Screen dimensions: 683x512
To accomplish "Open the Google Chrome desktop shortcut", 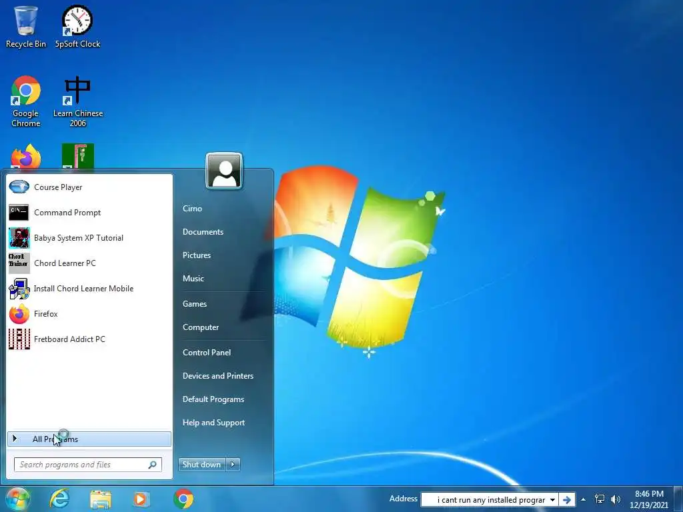I will click(26, 101).
